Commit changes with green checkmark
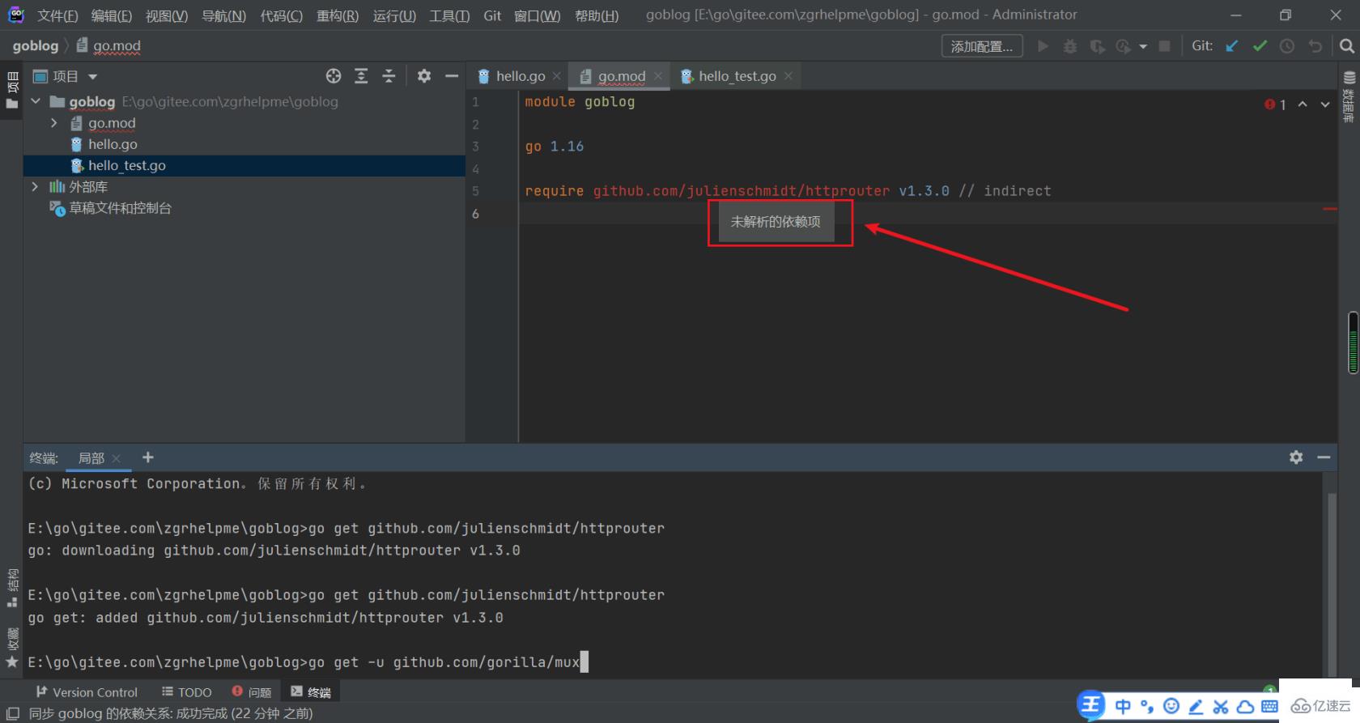This screenshot has width=1360, height=723. 1260,46
